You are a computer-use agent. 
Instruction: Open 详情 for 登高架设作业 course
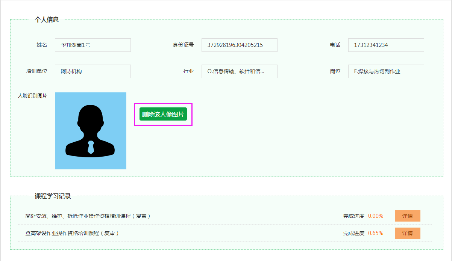(x=408, y=233)
